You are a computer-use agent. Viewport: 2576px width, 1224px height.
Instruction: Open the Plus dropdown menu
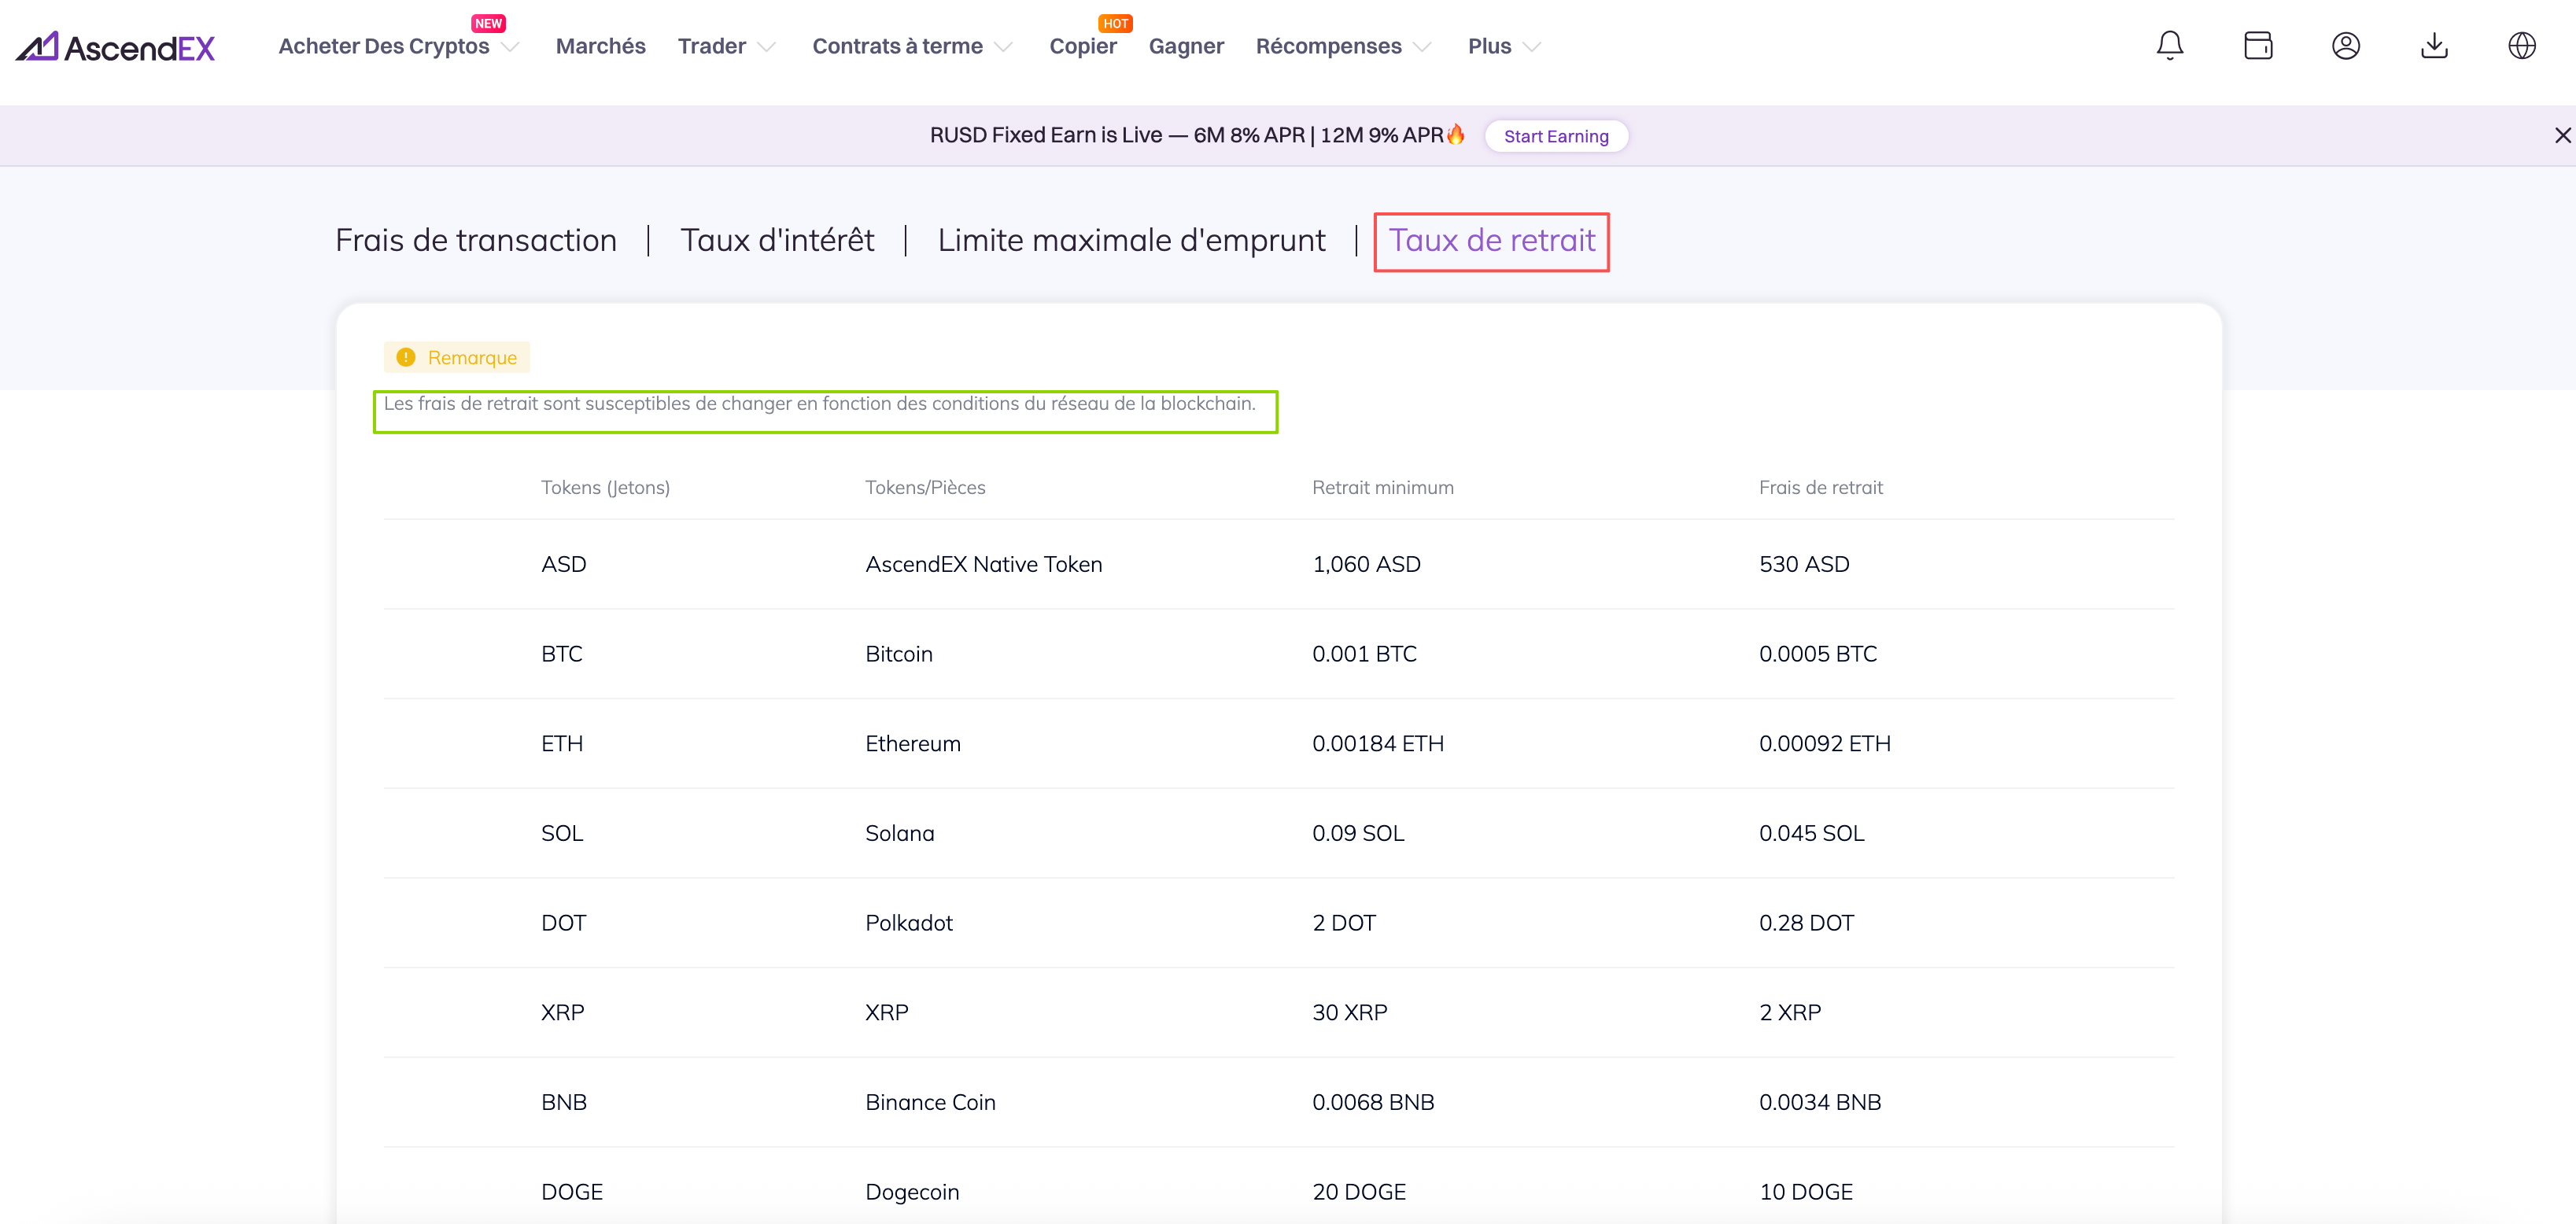pyautogui.click(x=1504, y=47)
